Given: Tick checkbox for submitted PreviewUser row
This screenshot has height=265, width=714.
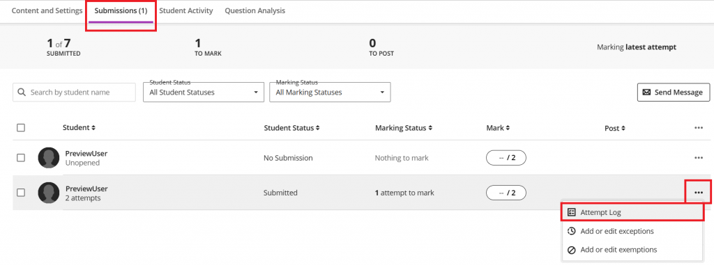Looking at the screenshot, I should [21, 193].
